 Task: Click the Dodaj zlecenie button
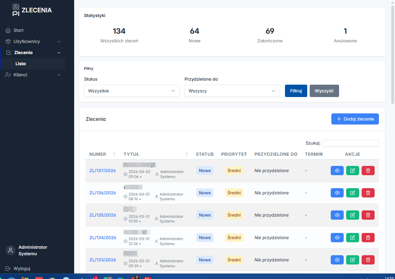(355, 119)
